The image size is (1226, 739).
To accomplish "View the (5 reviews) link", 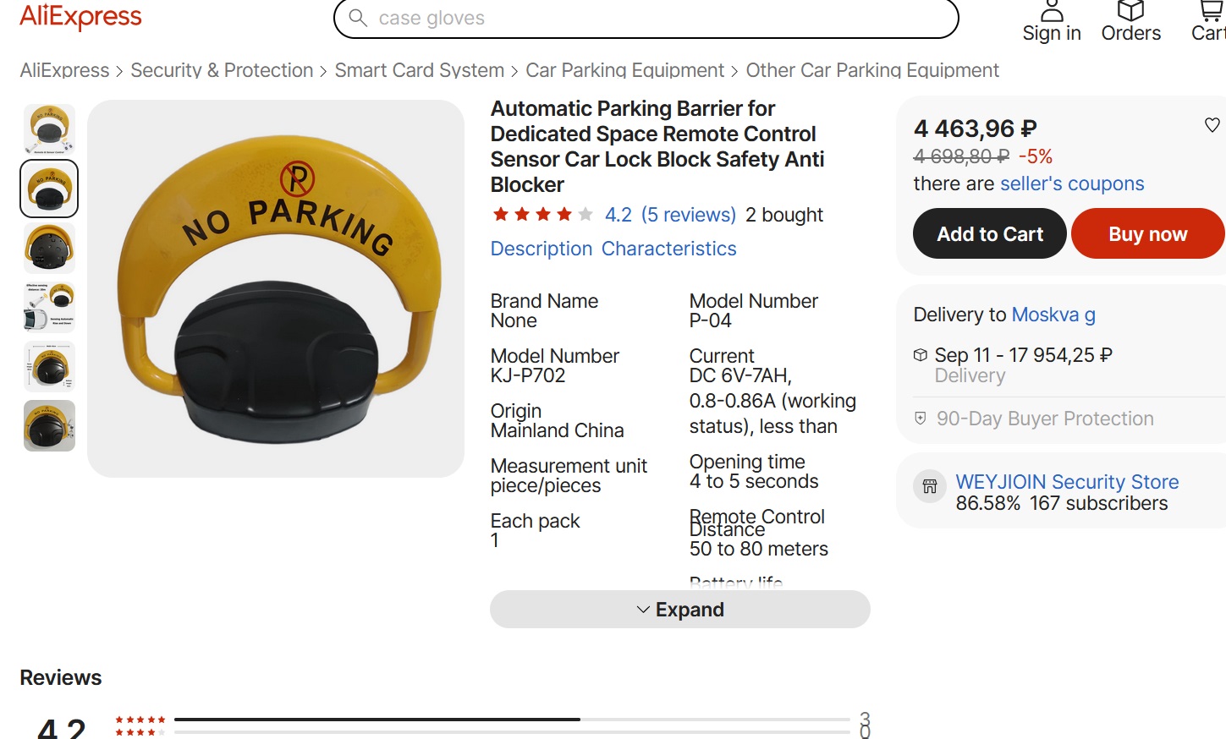I will (x=688, y=215).
